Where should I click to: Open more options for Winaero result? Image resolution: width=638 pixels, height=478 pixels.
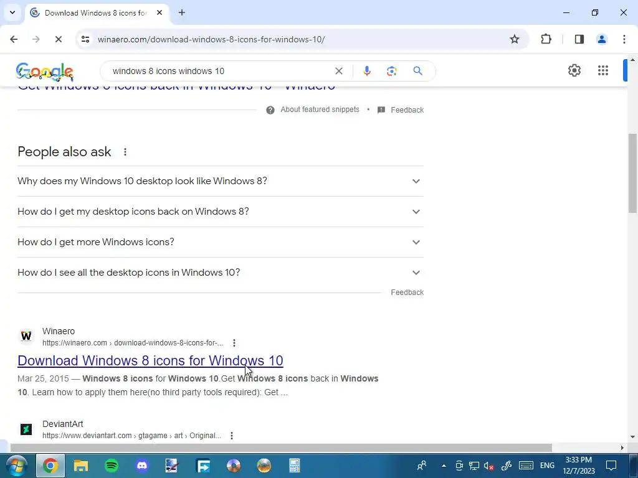(x=234, y=343)
